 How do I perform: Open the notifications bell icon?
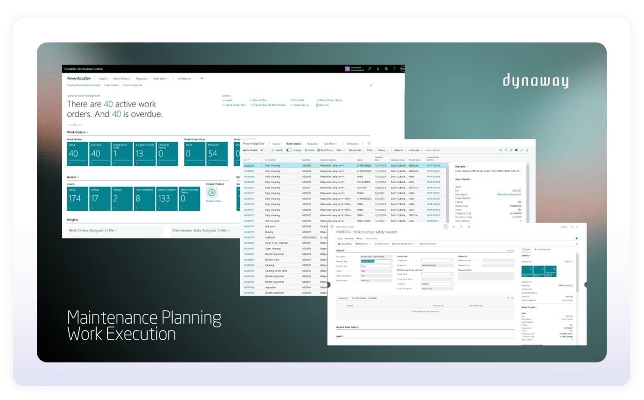(x=378, y=68)
